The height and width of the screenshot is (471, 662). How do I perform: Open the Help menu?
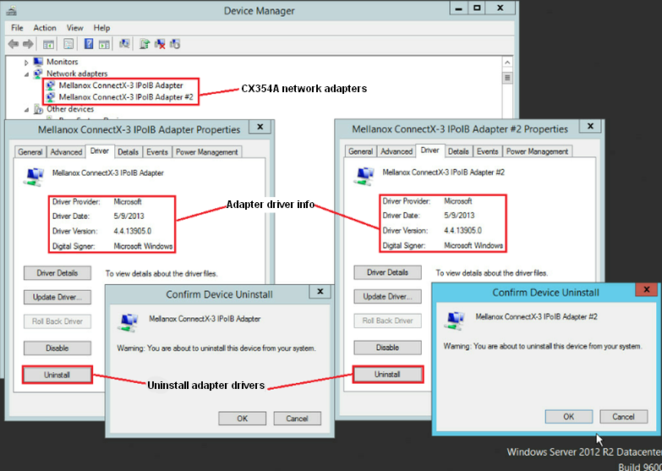101,28
